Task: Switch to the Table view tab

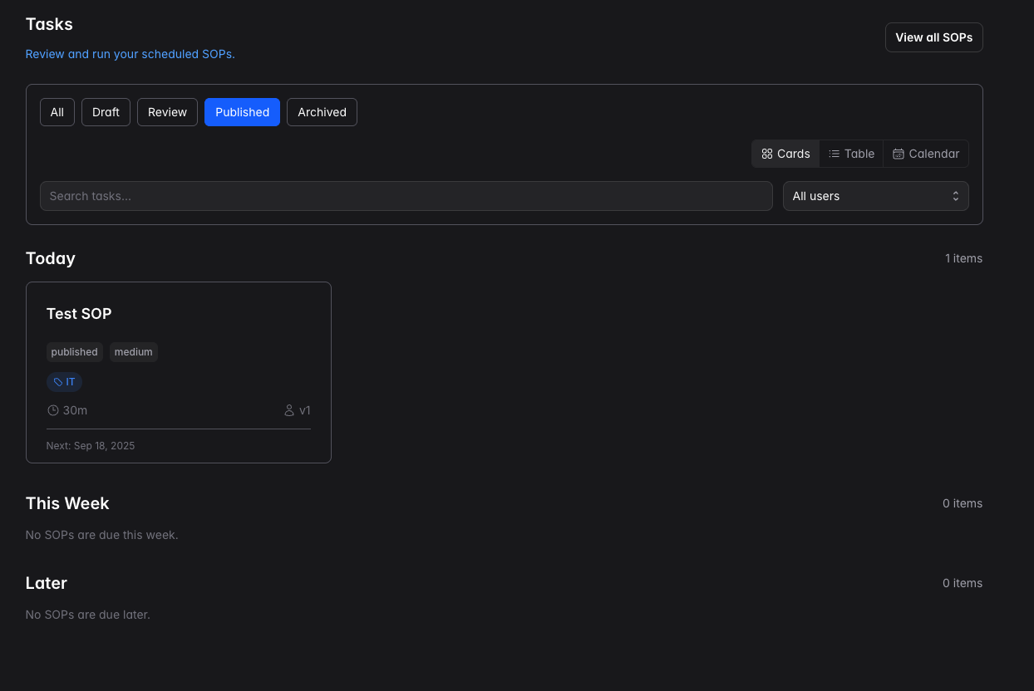Action: [x=851, y=154]
